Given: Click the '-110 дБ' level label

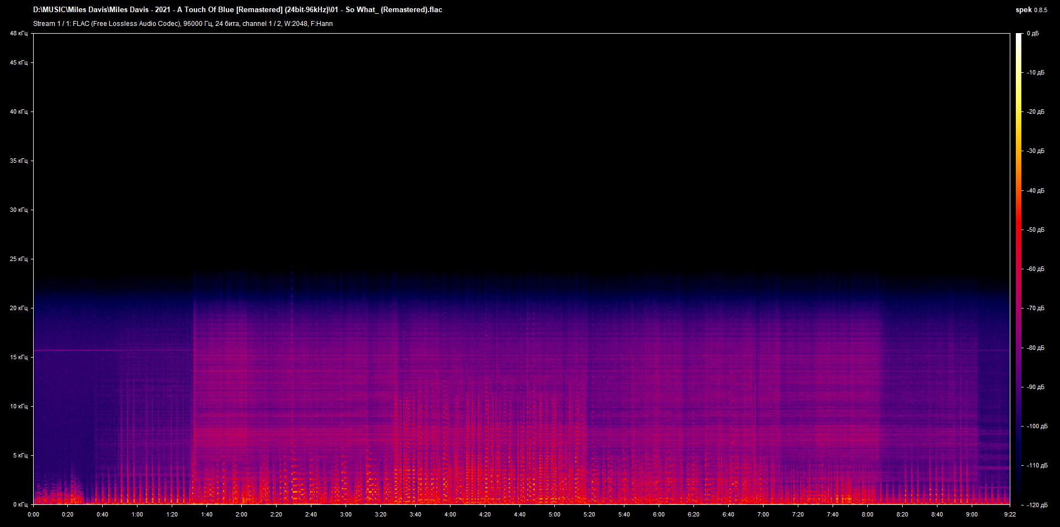Looking at the screenshot, I should tap(1037, 466).
